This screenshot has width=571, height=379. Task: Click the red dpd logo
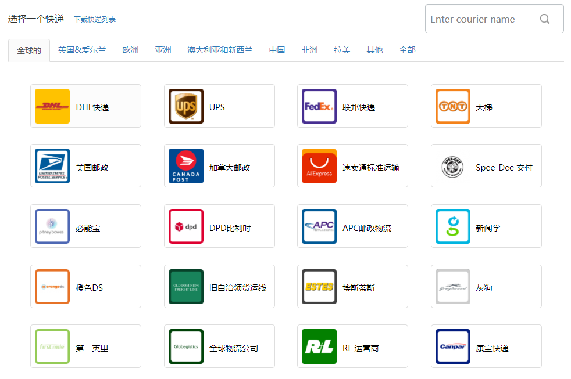tap(185, 226)
